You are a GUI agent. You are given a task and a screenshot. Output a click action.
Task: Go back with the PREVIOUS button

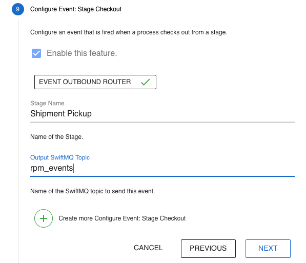(208, 249)
